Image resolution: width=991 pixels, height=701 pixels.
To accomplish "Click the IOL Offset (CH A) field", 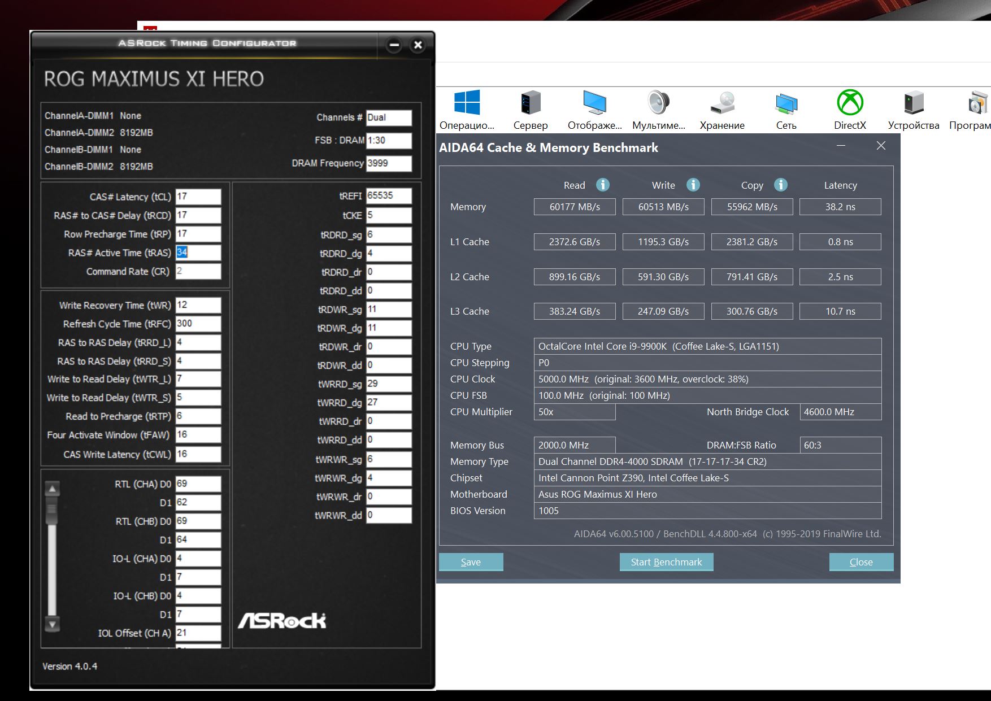I will [198, 633].
